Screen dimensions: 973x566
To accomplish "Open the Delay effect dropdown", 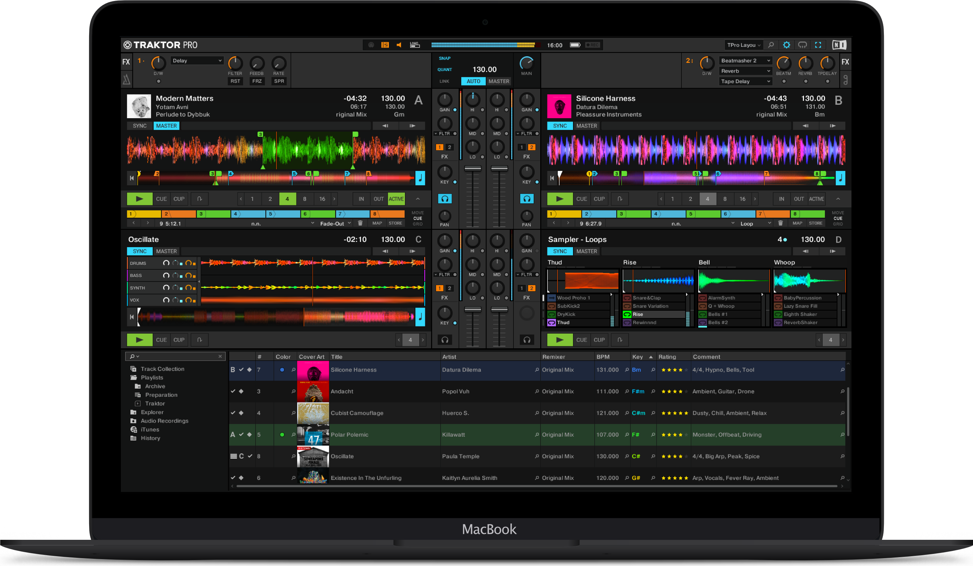I will pos(197,61).
